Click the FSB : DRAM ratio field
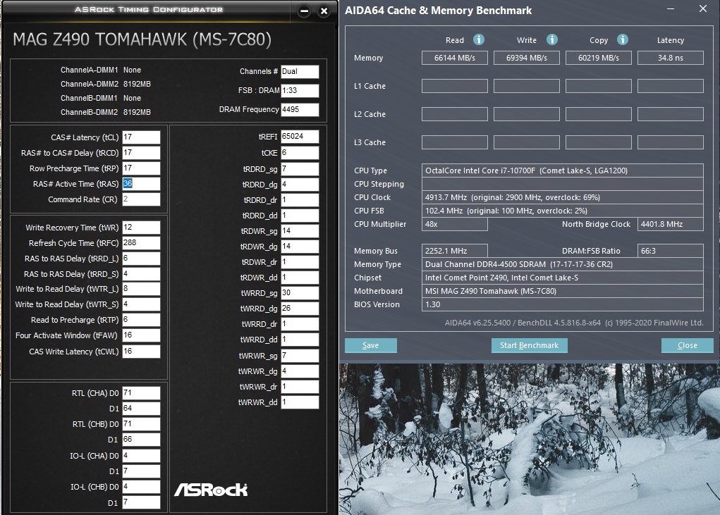Viewport: 720px width, 515px height. pos(300,90)
